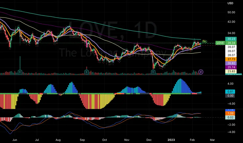
Task: Select the 26.82 lavender price label
Action: 231,63
